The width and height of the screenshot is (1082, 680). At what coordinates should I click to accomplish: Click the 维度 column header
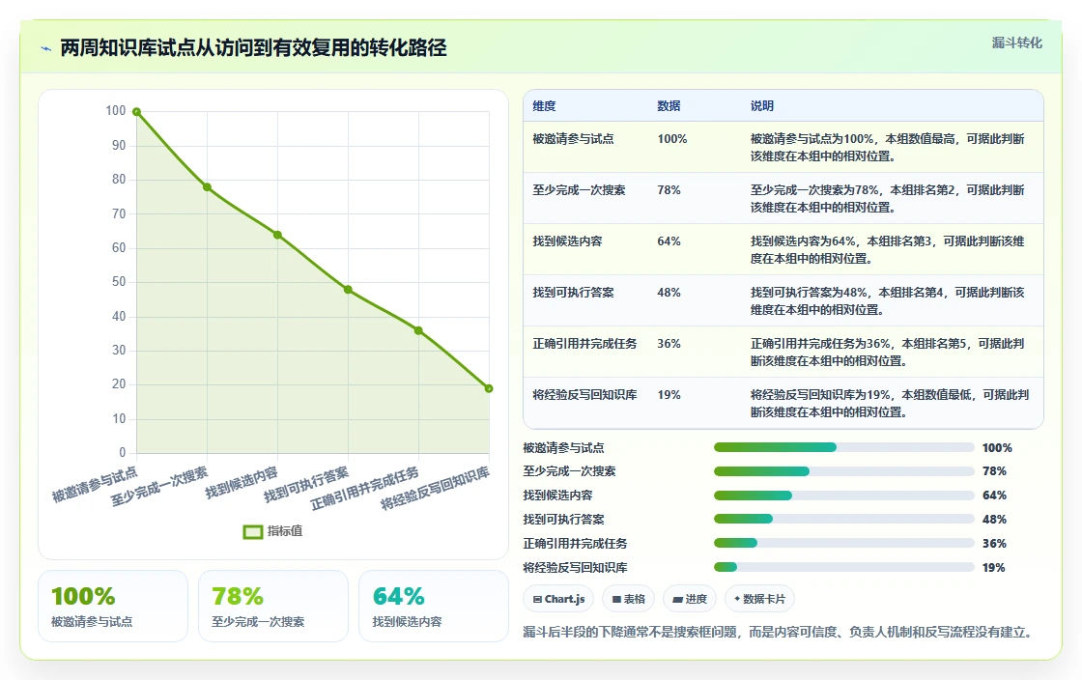[x=544, y=106]
